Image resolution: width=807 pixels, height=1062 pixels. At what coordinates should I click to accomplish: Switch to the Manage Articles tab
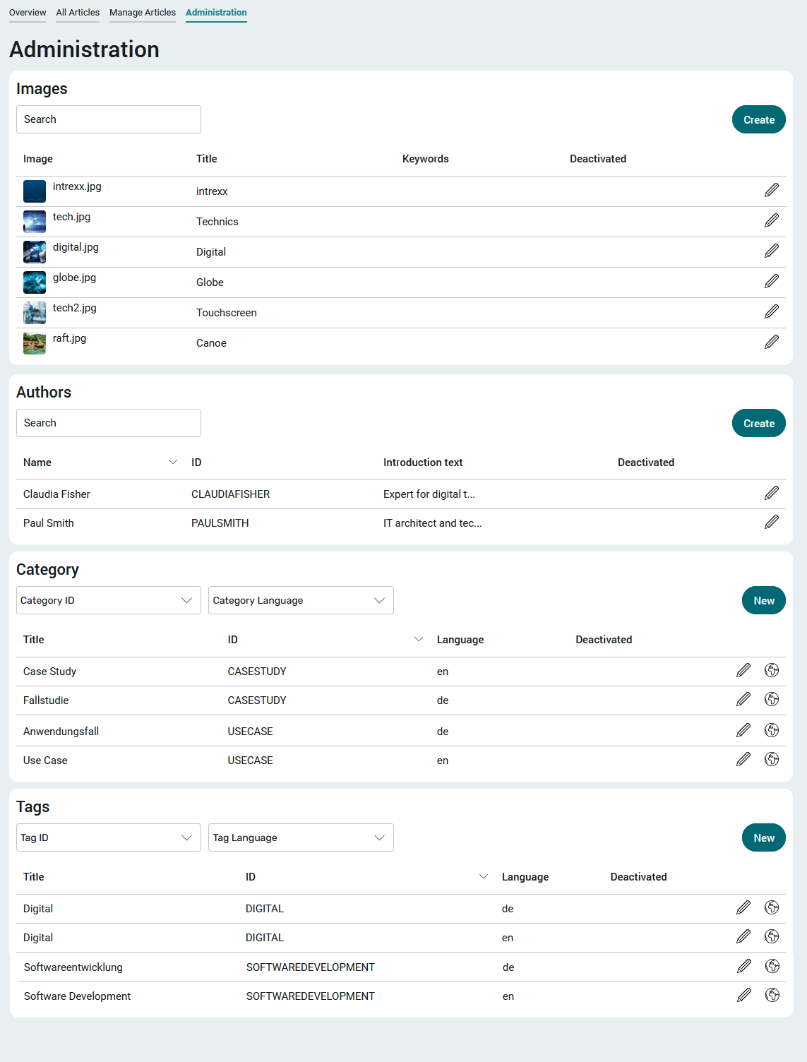click(143, 13)
